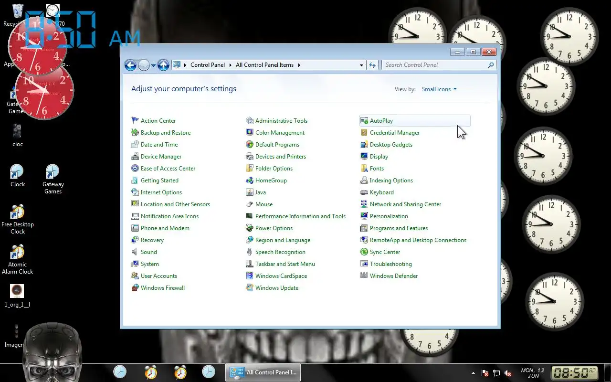Click the Ease of Access Center icon
Screen dimensions: 611x382
[135, 169]
